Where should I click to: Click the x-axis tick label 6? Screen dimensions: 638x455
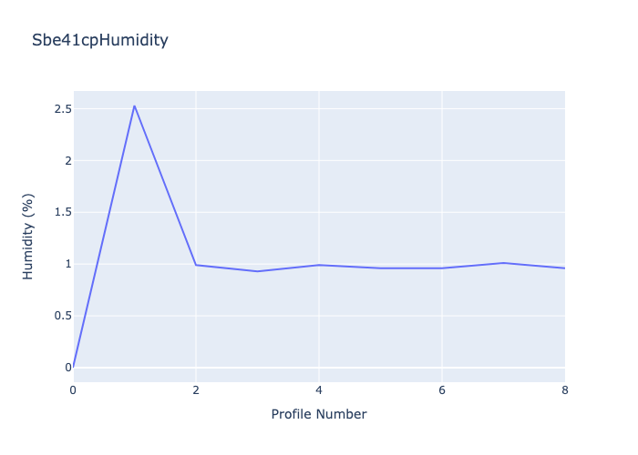pos(442,389)
